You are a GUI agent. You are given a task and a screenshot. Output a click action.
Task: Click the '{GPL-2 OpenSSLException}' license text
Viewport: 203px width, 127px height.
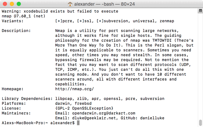84,108
